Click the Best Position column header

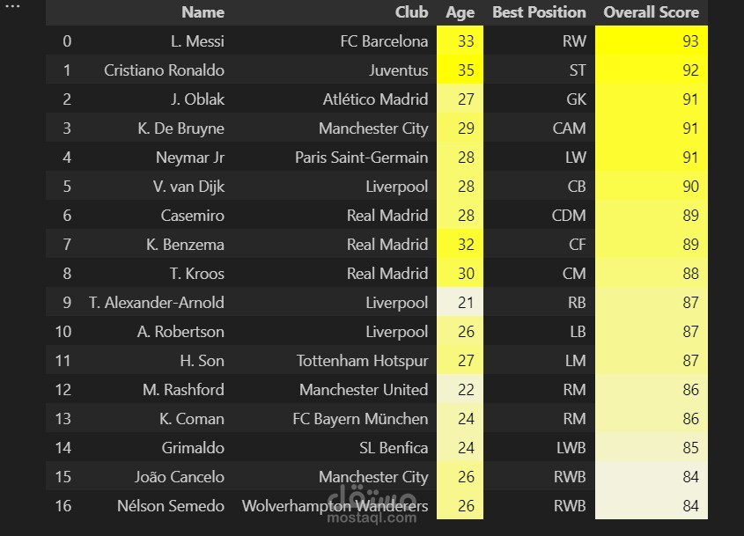539,12
